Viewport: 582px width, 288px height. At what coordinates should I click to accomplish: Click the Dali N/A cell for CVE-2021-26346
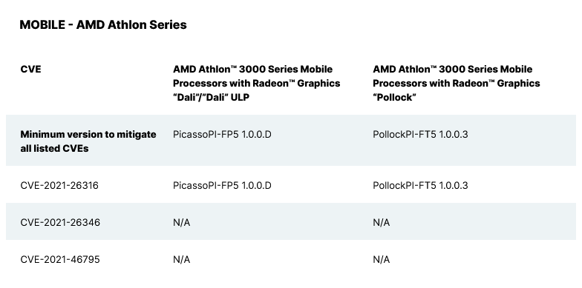[181, 222]
